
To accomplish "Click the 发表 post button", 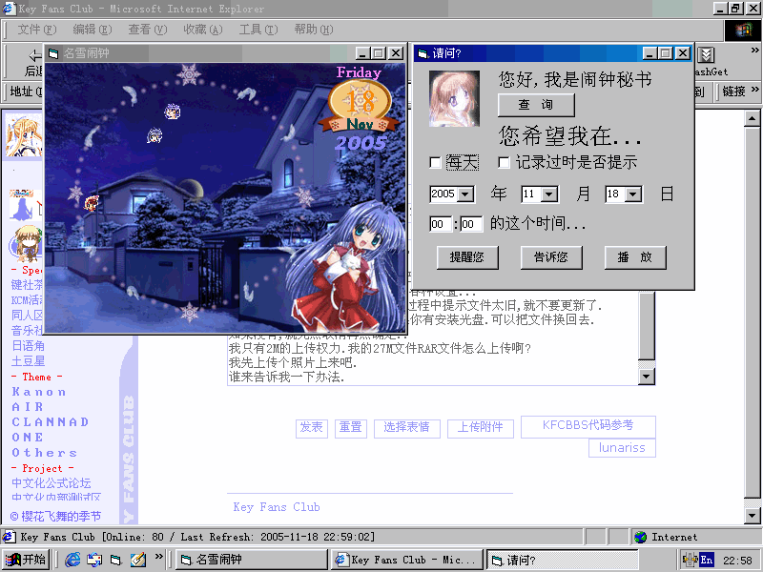I will 312,428.
